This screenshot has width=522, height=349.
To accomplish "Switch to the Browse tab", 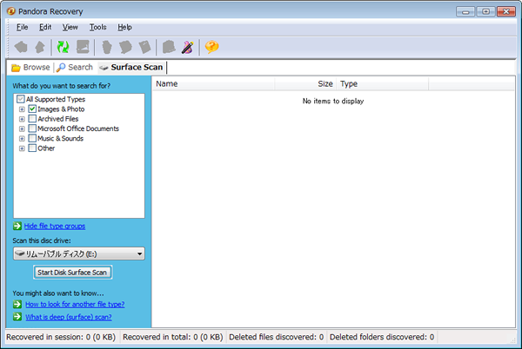I will [30, 68].
